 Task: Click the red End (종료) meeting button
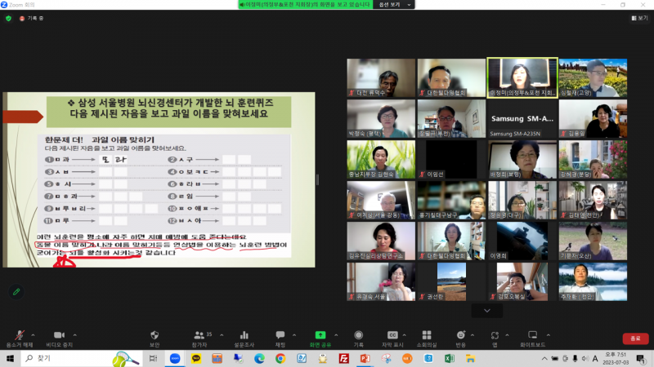point(632,338)
